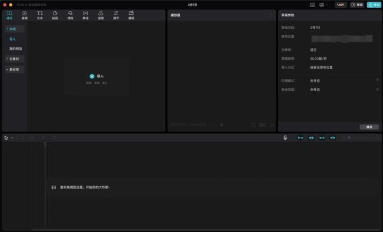This screenshot has width=383, height=232.
Task: Toggle the first teal timeline snapping button
Action: coord(300,138)
